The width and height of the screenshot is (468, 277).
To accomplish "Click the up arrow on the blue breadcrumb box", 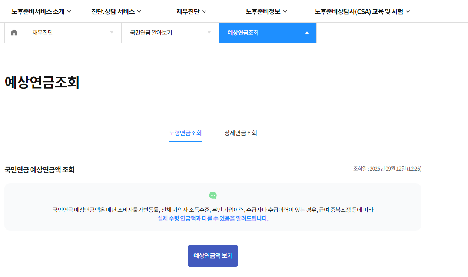I will click(x=307, y=33).
